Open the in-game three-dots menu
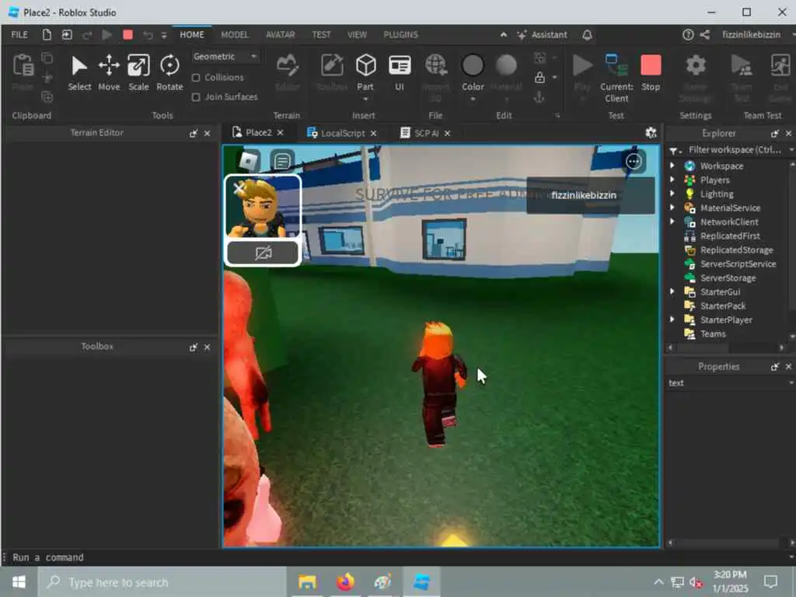Screen dimensions: 796x597 click(x=634, y=162)
